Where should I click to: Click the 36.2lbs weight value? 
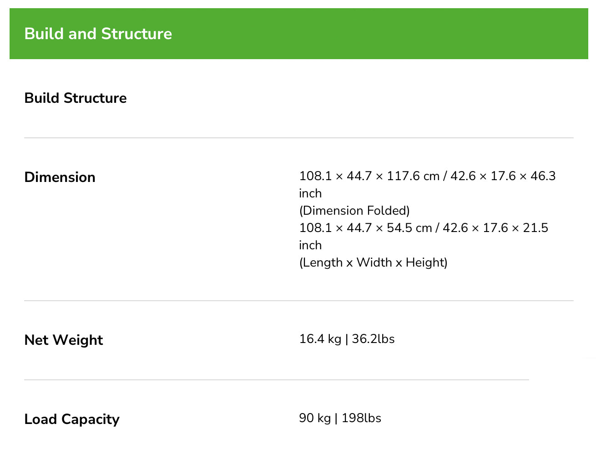(373, 339)
